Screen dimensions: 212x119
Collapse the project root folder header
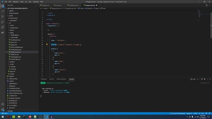(22, 8)
